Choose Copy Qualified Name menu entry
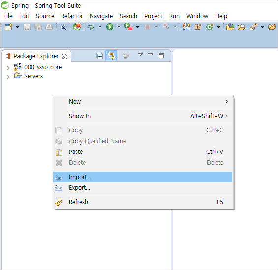Image resolution: width=278 pixels, height=270 pixels. coord(143,141)
